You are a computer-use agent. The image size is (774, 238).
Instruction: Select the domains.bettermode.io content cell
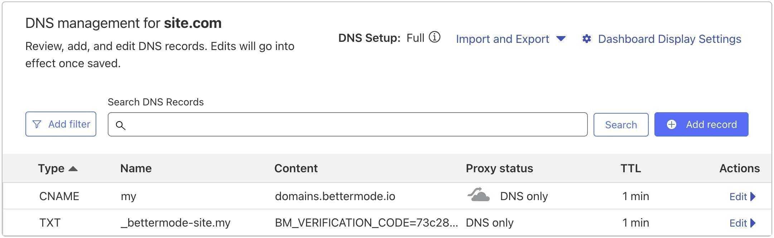[x=335, y=196]
